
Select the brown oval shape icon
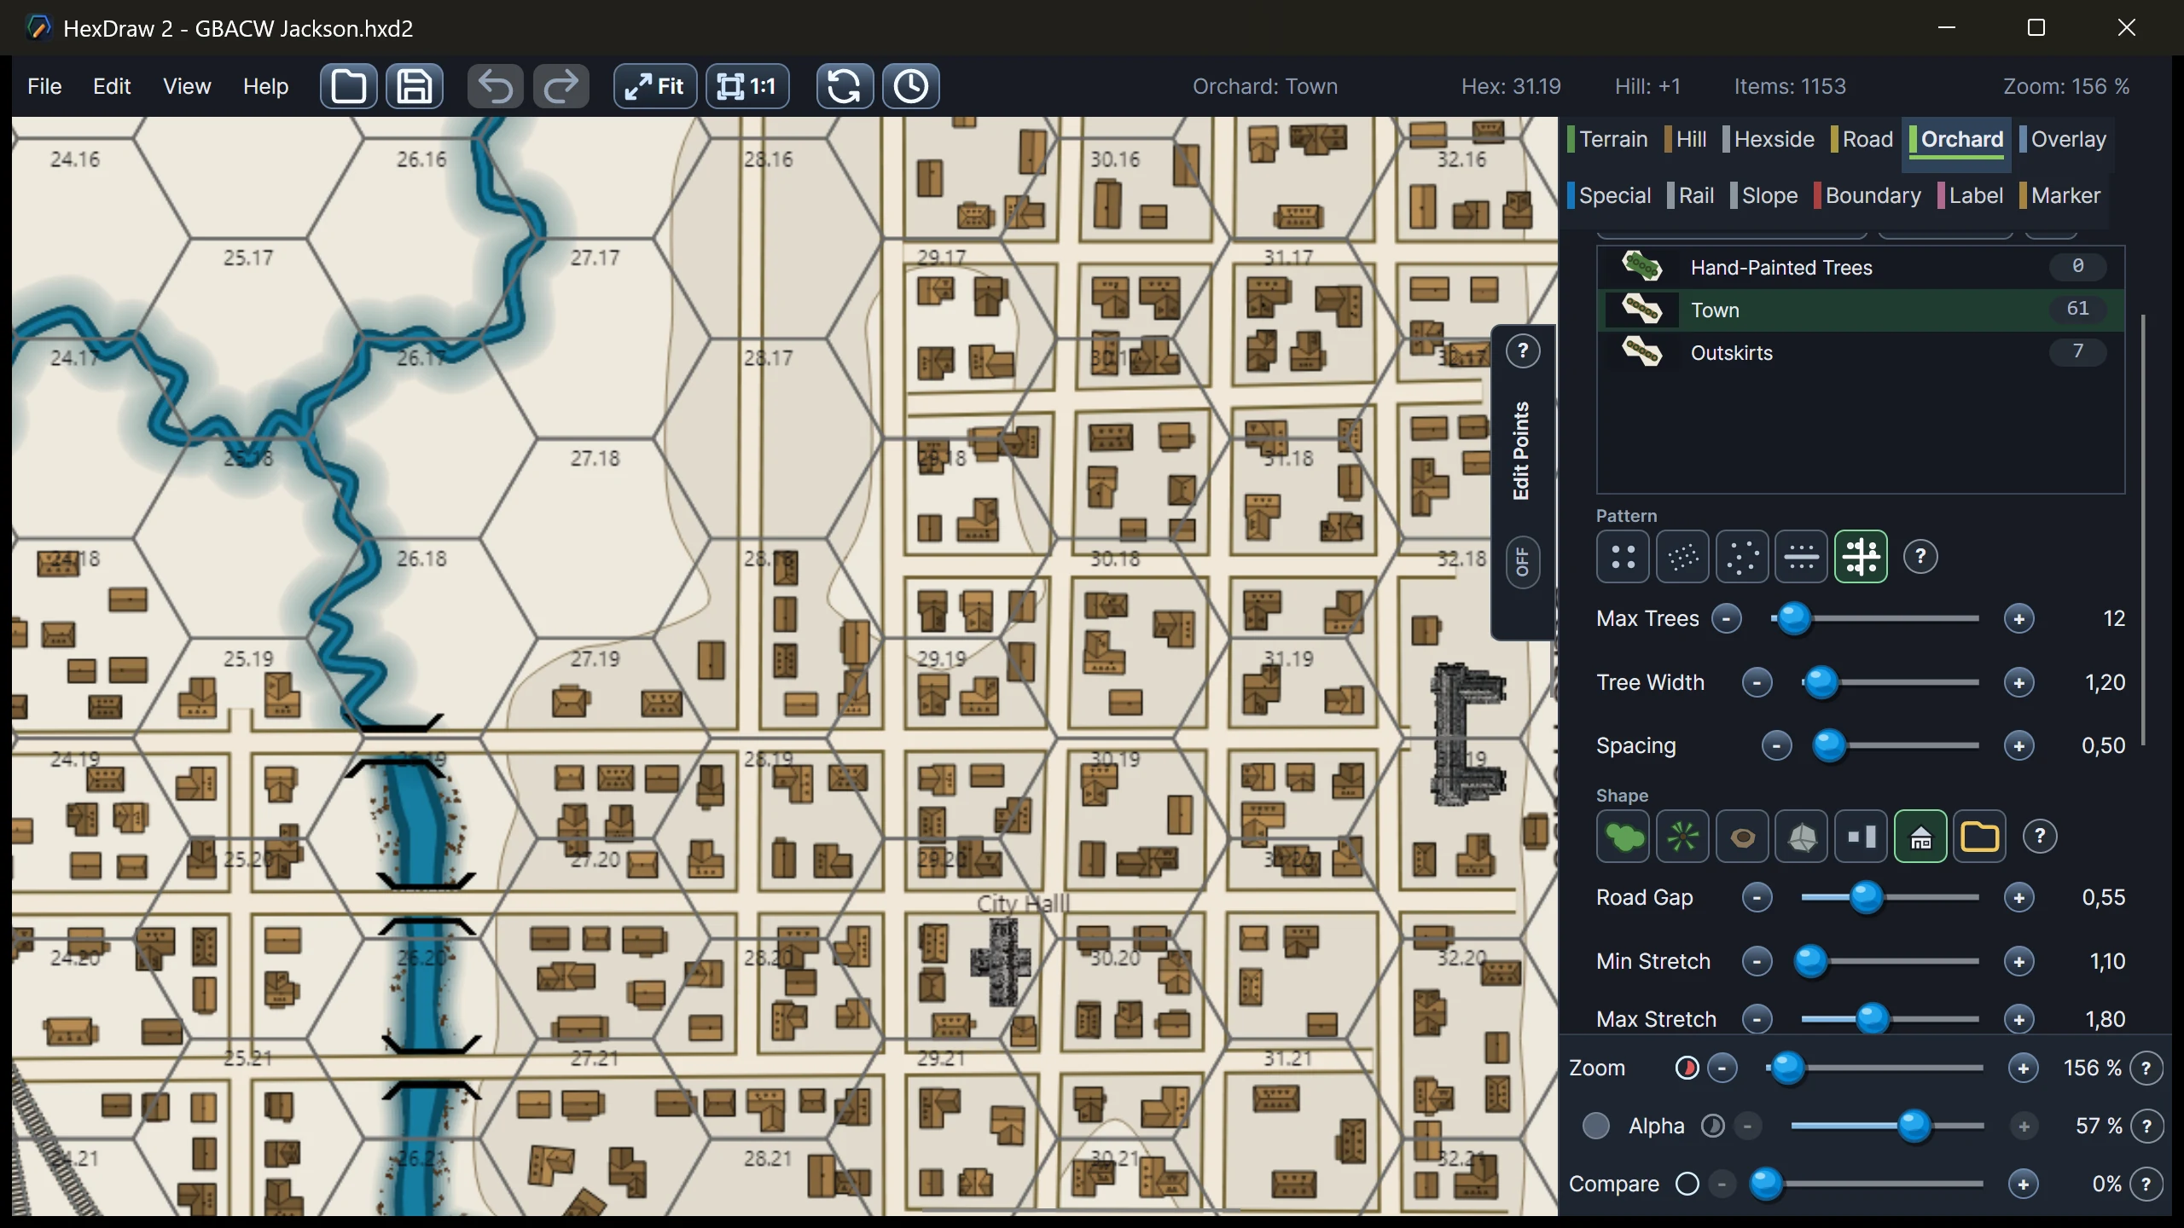click(x=1742, y=837)
